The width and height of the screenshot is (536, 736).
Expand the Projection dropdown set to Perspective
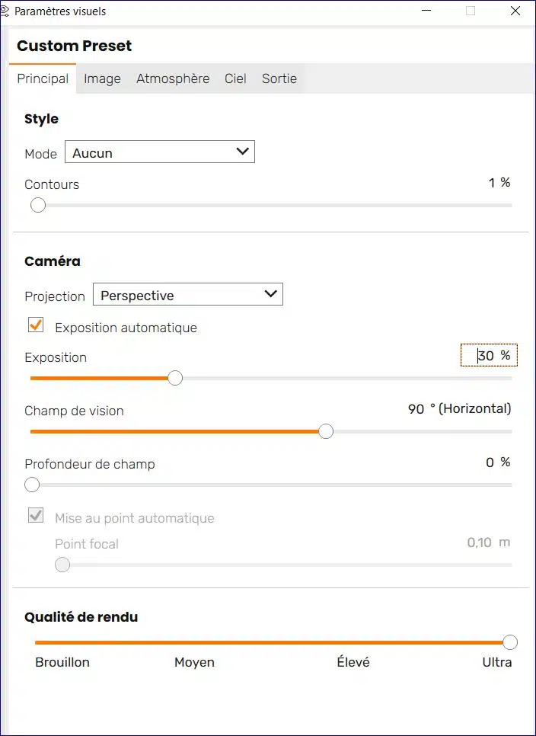point(188,294)
